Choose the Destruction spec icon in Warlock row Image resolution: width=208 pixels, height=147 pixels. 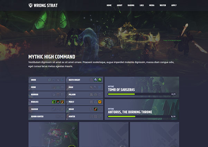[x=62, y=102]
